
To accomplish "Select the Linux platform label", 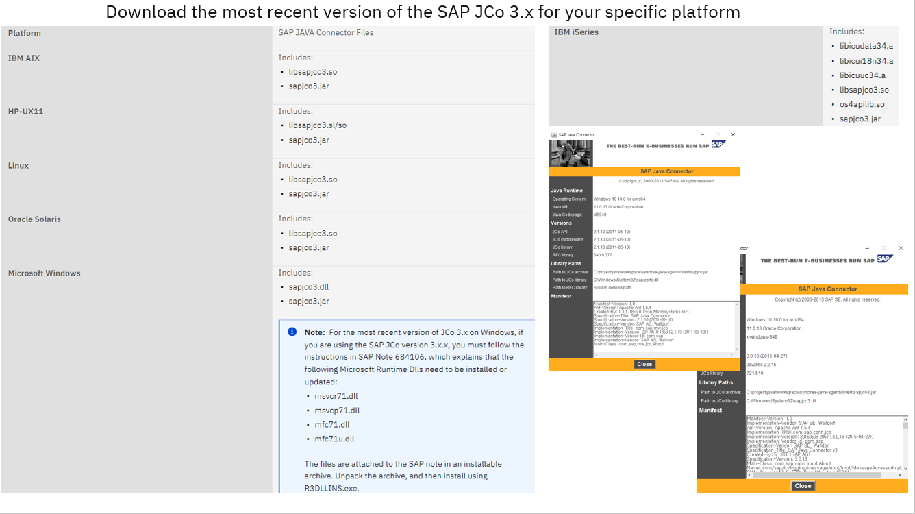I will 18,165.
